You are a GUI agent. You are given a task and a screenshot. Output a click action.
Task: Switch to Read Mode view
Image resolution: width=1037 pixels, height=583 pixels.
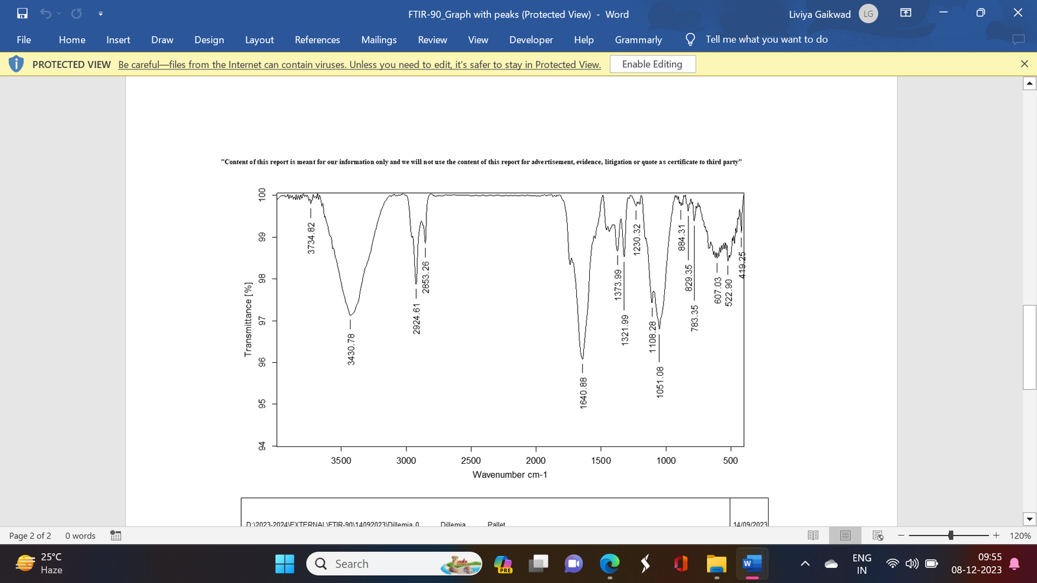pyautogui.click(x=813, y=536)
